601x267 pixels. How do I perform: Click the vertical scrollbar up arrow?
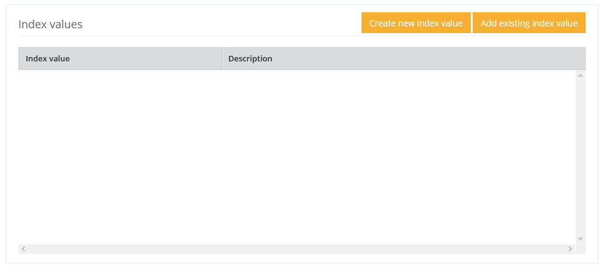click(580, 75)
